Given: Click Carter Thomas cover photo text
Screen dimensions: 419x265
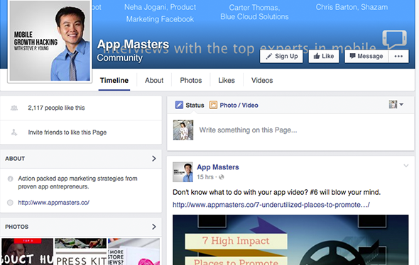Looking at the screenshot, I should tap(254, 12).
